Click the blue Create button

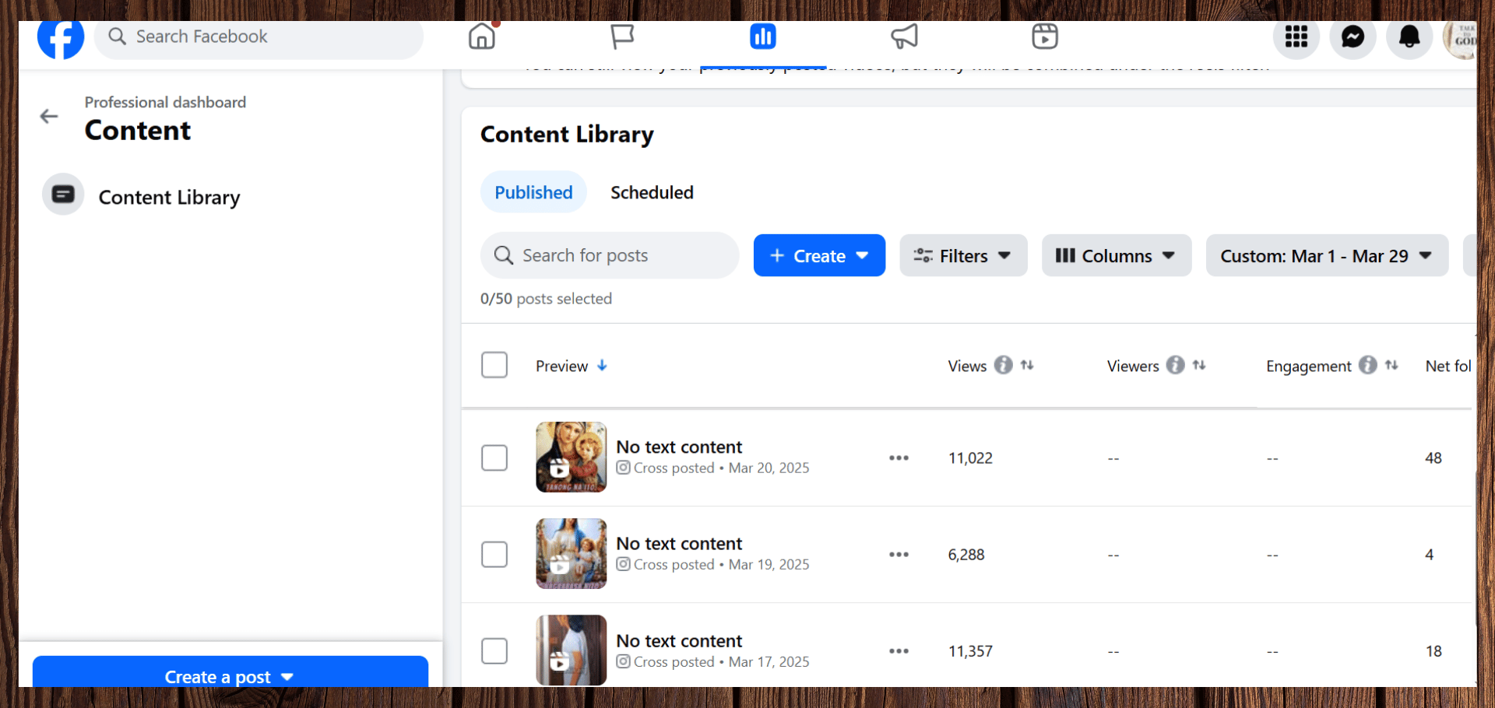[x=819, y=256]
